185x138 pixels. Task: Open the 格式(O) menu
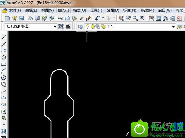click(x=79, y=10)
